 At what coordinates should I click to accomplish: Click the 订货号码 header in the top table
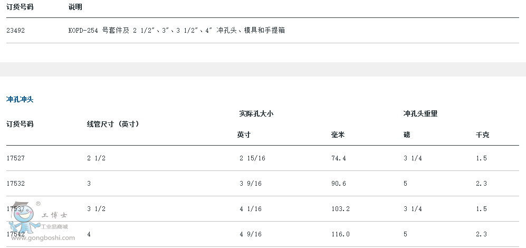[x=20, y=7]
